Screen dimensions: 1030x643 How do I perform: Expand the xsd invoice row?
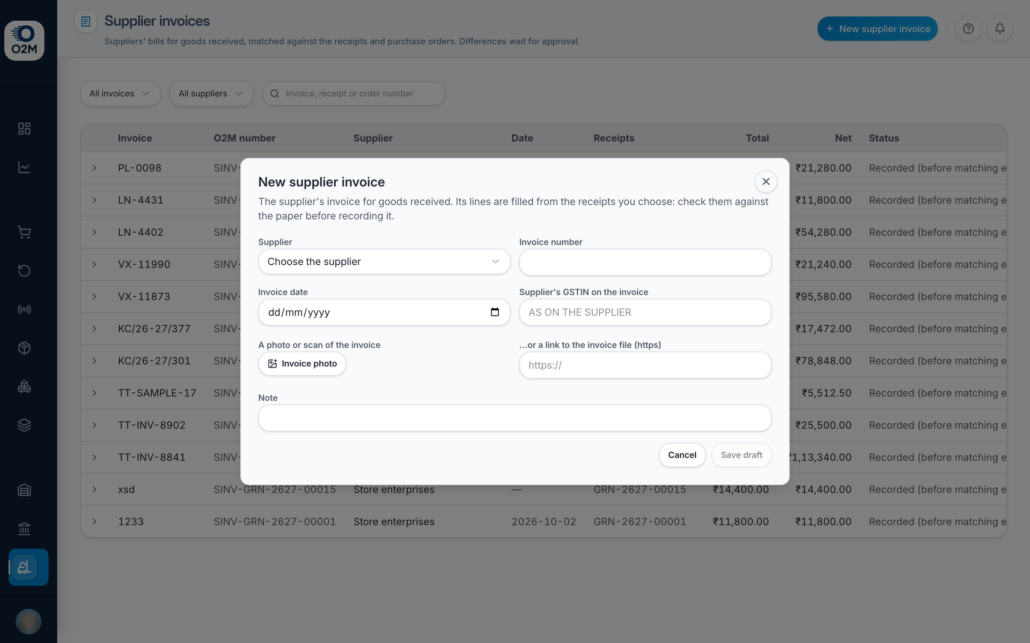point(94,490)
